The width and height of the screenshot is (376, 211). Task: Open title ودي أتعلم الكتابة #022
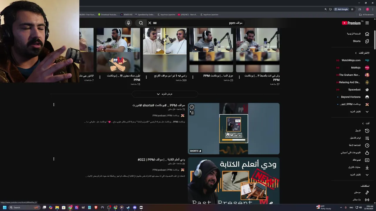pyautogui.click(x=161, y=160)
